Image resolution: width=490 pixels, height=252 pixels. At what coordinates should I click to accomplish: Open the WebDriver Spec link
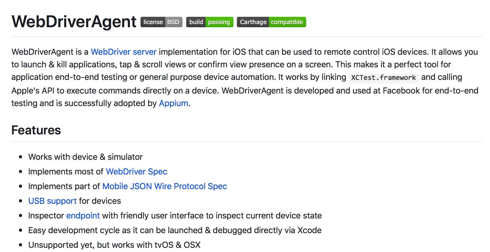pos(136,172)
